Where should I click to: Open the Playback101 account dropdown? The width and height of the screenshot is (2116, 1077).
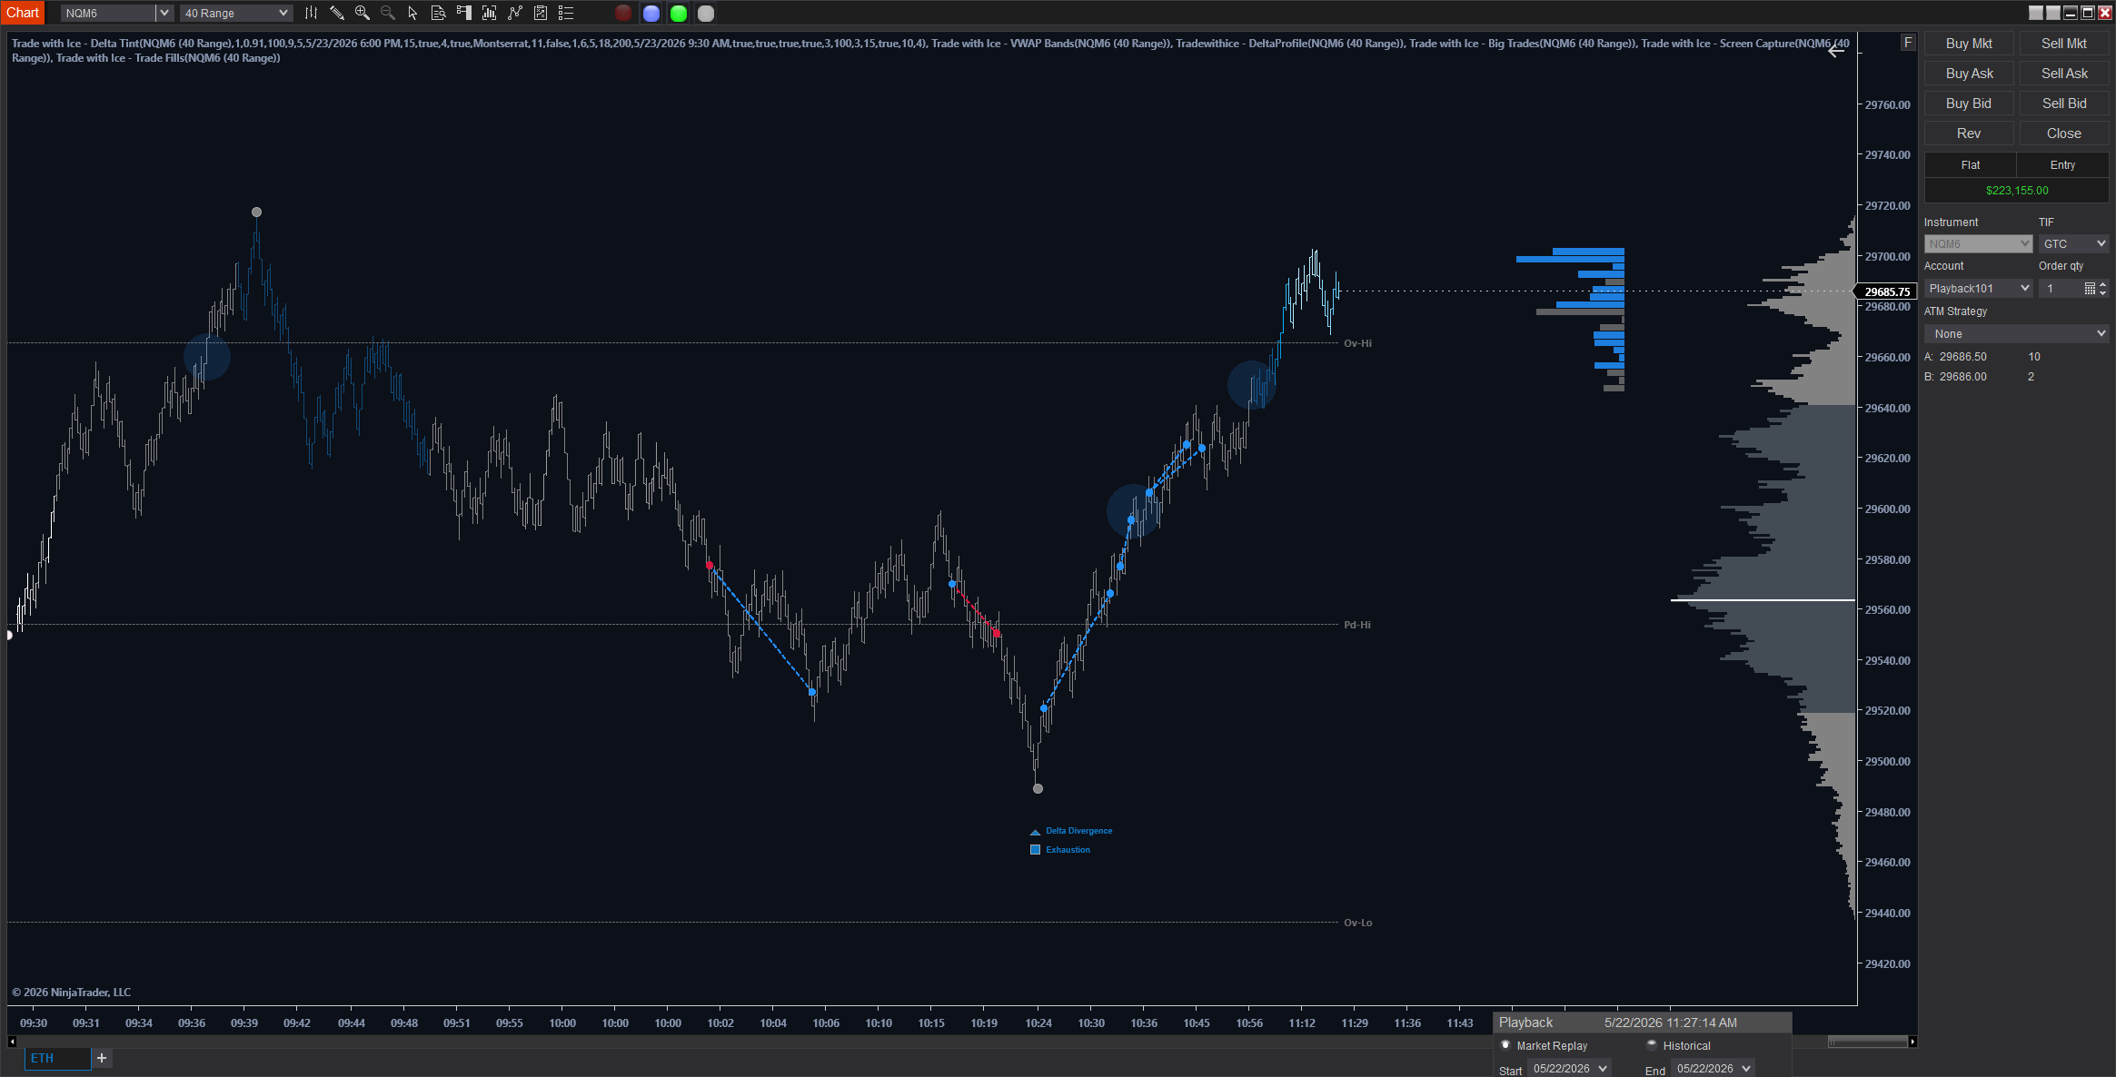[x=1978, y=289]
